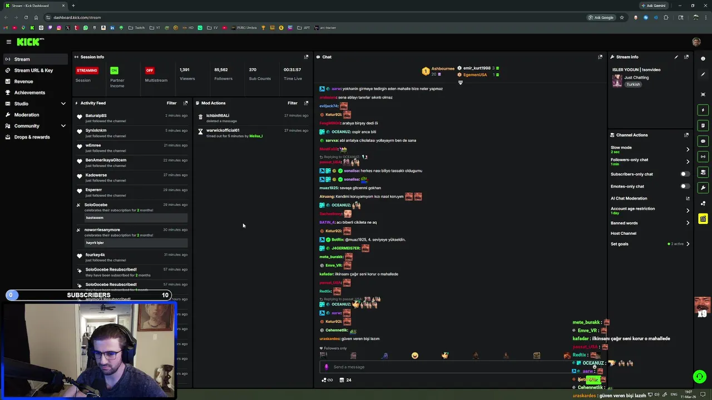This screenshot has height=400, width=712.
Task: Pop out the Mod Actions panel
Action: [x=306, y=103]
